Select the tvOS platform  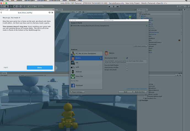(x=86, y=67)
